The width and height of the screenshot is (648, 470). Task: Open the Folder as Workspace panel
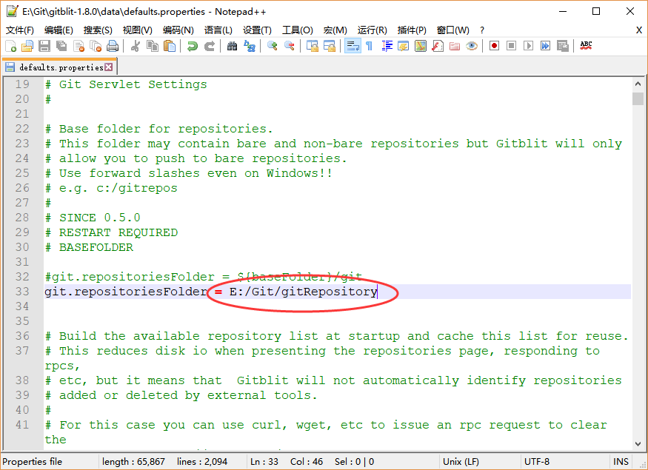coord(455,46)
